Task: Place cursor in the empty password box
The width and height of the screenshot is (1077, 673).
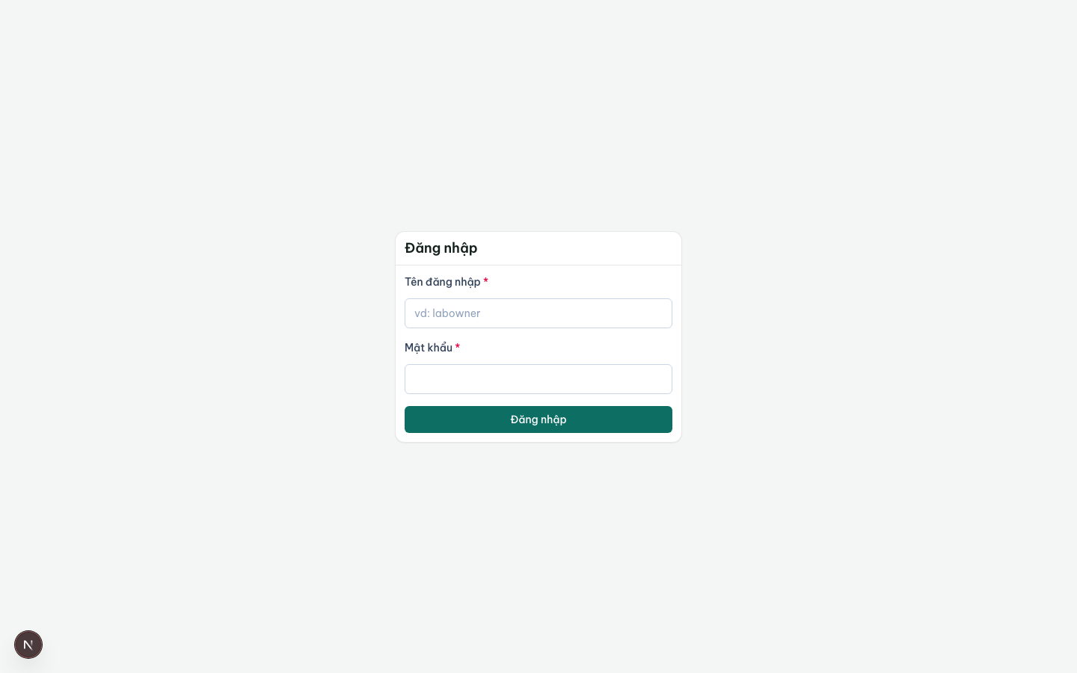Action: pyautogui.click(x=538, y=379)
